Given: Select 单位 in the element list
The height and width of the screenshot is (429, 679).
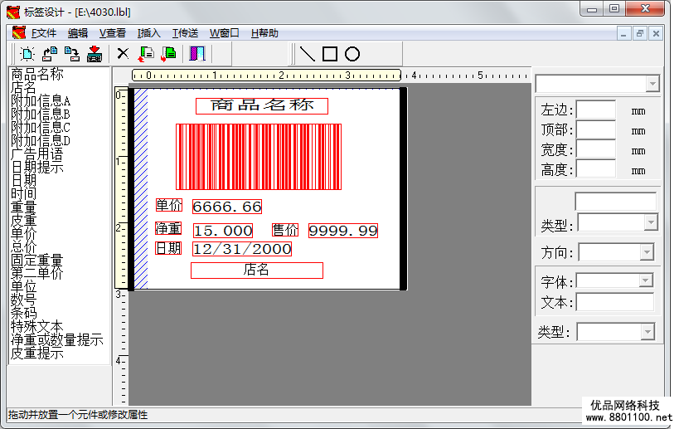Looking at the screenshot, I should 23,286.
